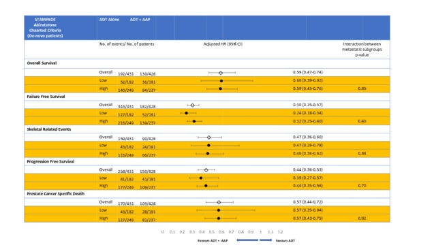The image size is (436, 245).
Task: Select the ADT + AAP column header
Action: pos(140,20)
